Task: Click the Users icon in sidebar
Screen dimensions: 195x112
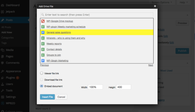Action: [2, 84]
